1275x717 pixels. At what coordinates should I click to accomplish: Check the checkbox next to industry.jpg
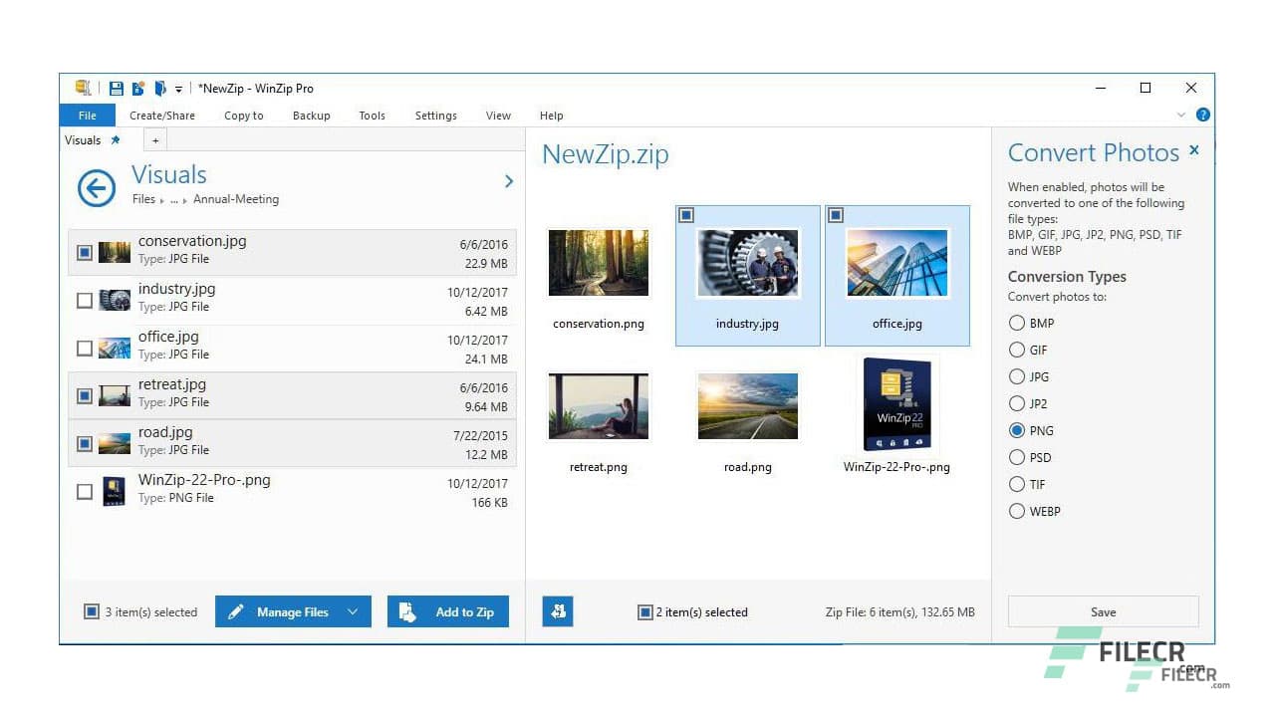coord(84,300)
